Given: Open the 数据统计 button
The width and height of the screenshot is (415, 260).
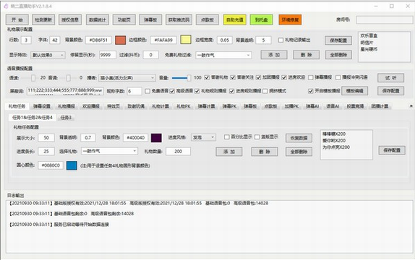Looking at the screenshot, I should (x=98, y=19).
